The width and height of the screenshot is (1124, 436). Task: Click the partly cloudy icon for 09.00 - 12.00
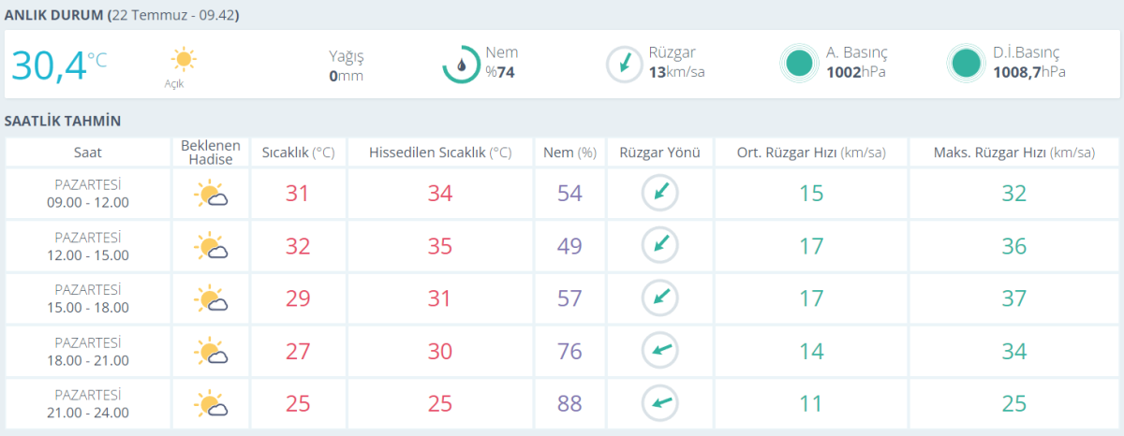(211, 195)
